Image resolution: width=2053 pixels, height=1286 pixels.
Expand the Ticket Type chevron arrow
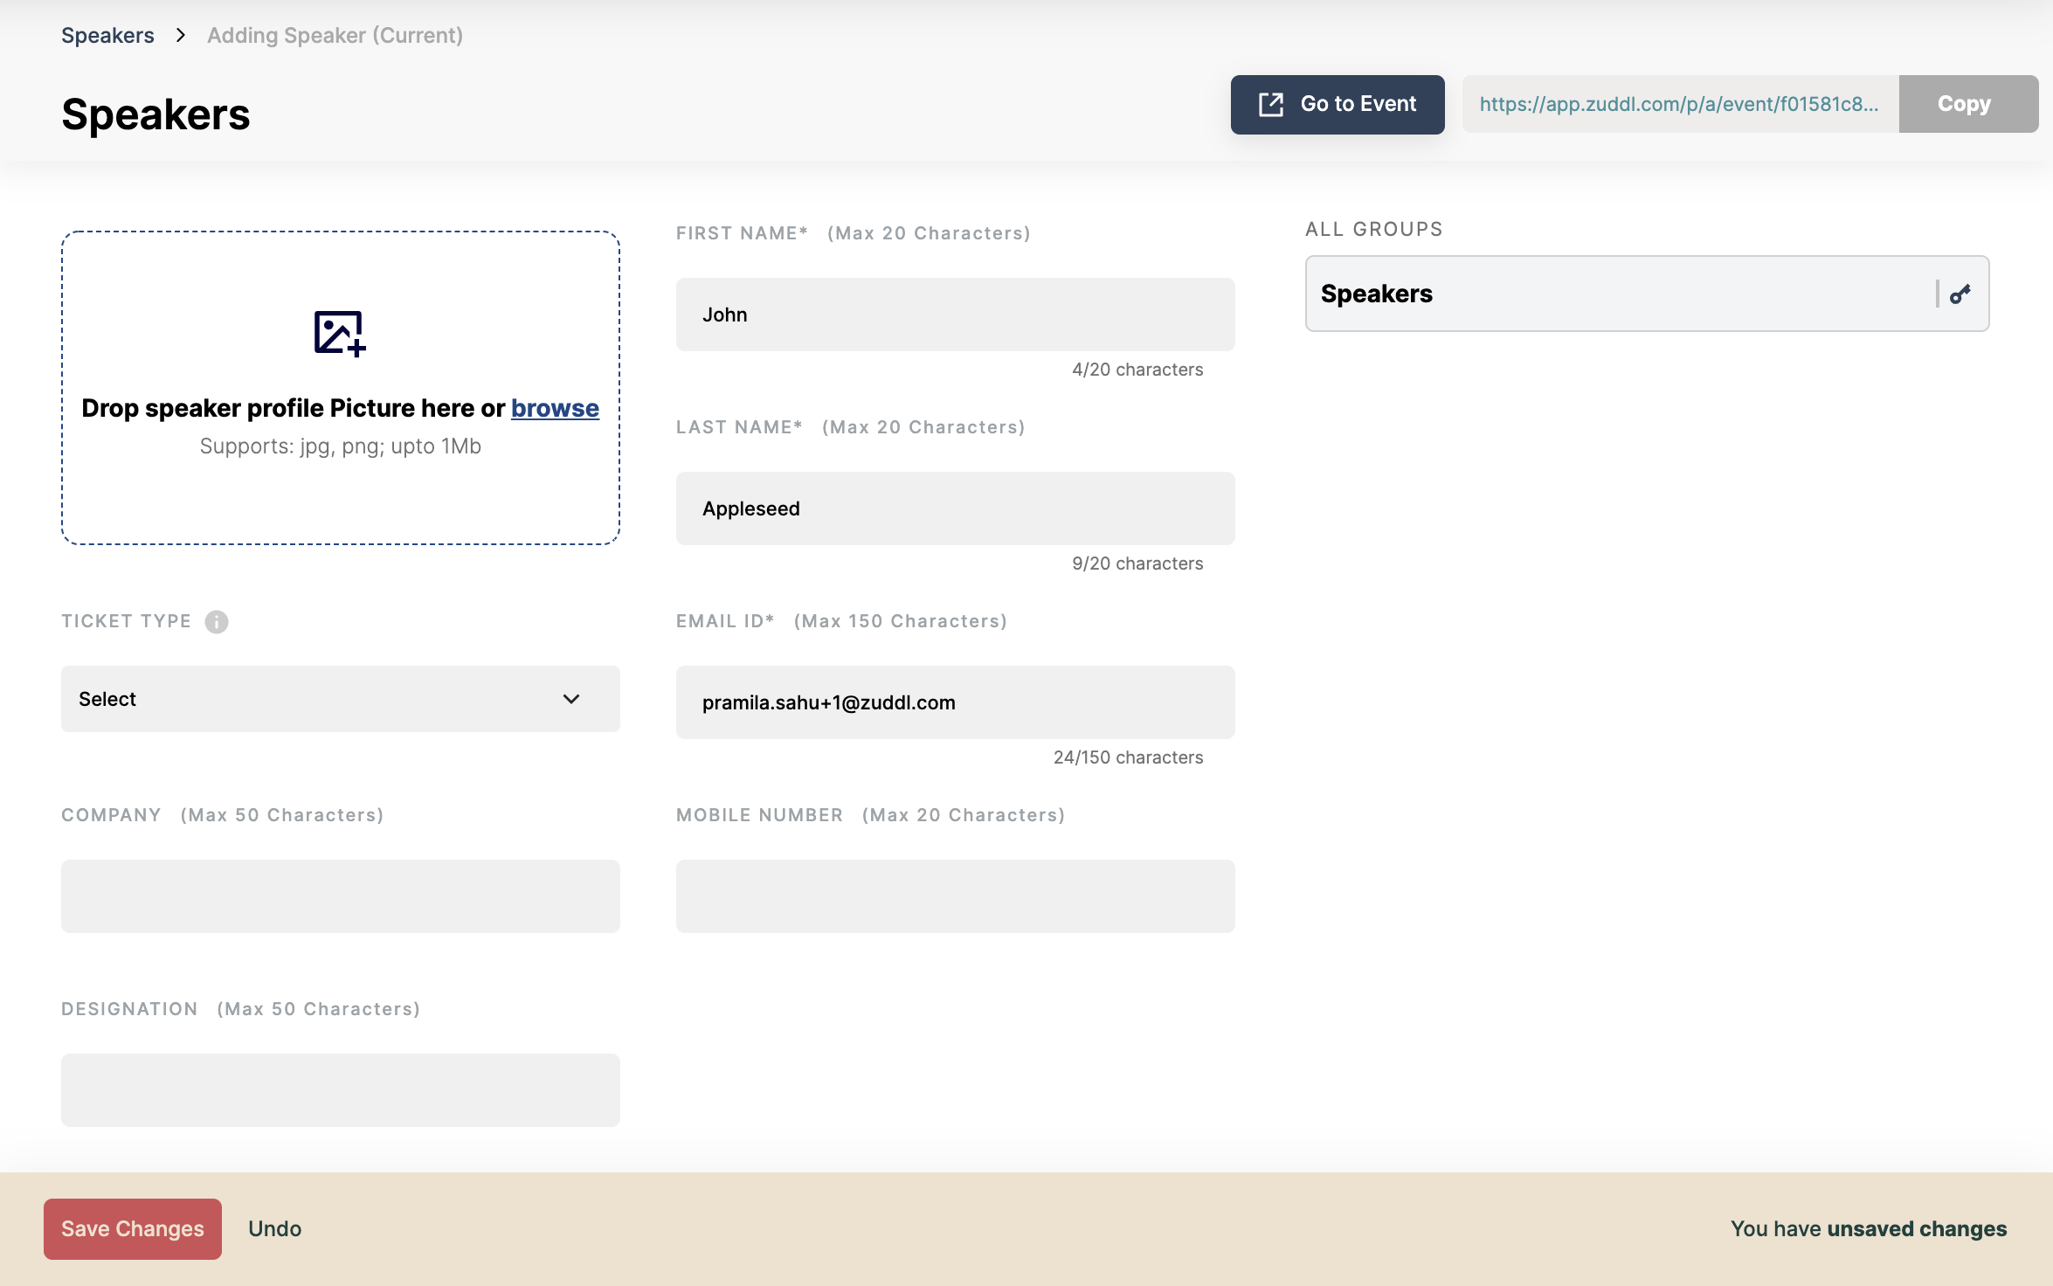[x=571, y=699]
